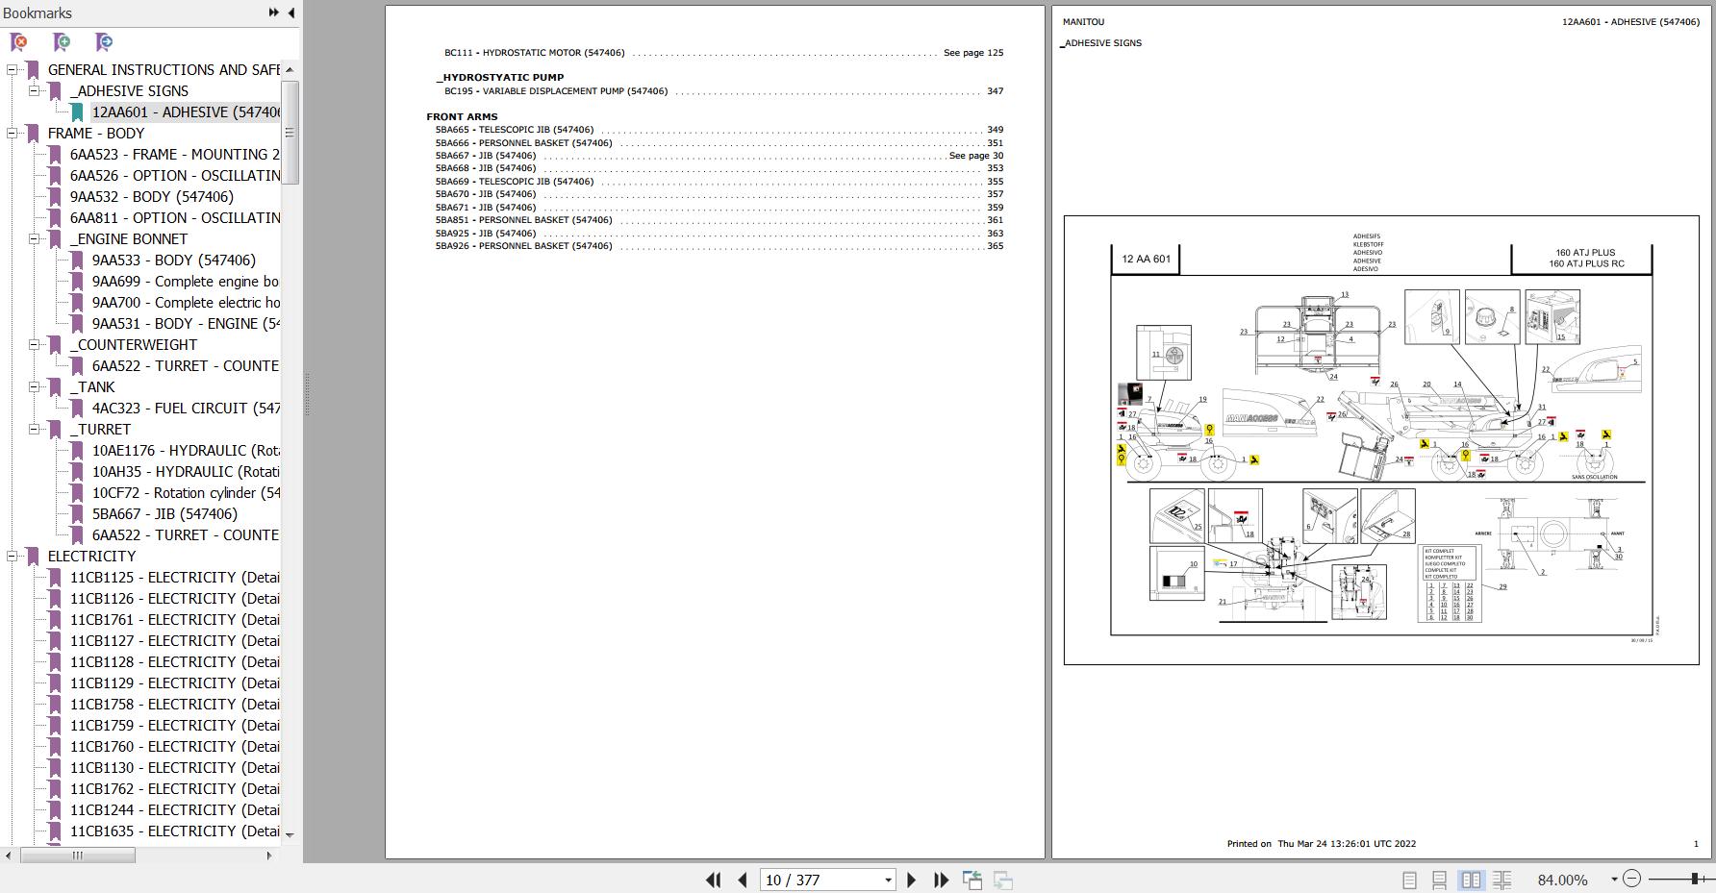This screenshot has height=893, width=1716.
Task: Toggle two-page facing view
Action: (x=1471, y=880)
